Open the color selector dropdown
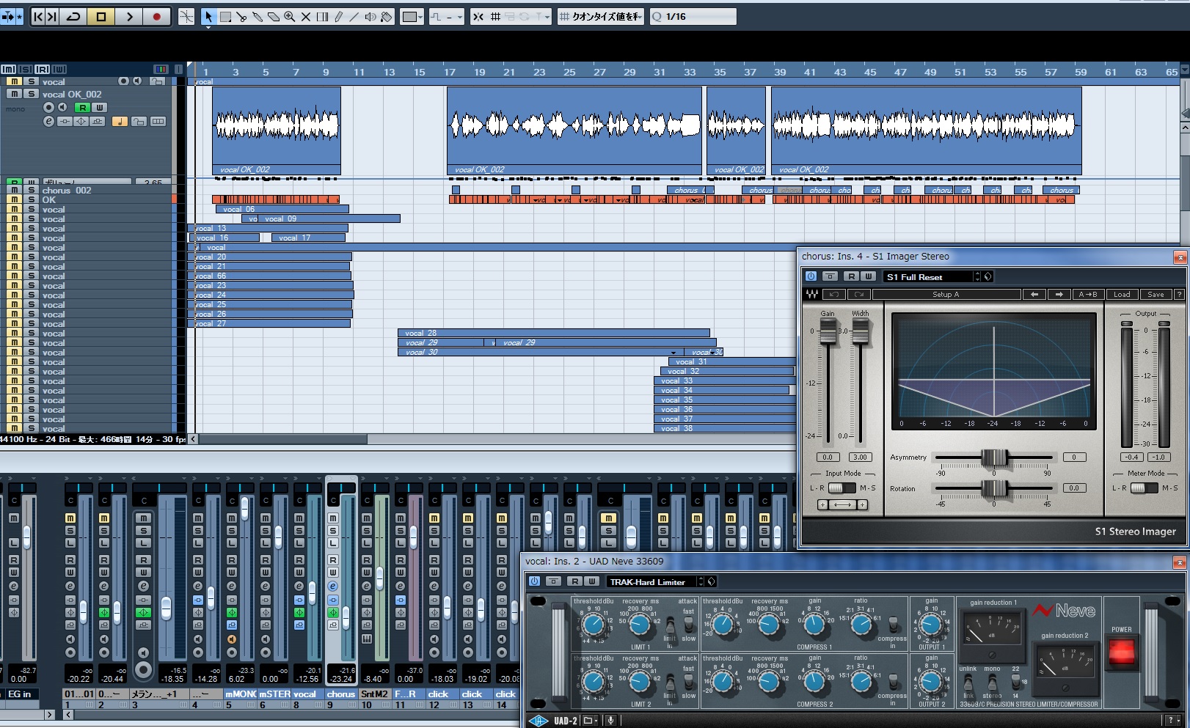 click(x=412, y=16)
